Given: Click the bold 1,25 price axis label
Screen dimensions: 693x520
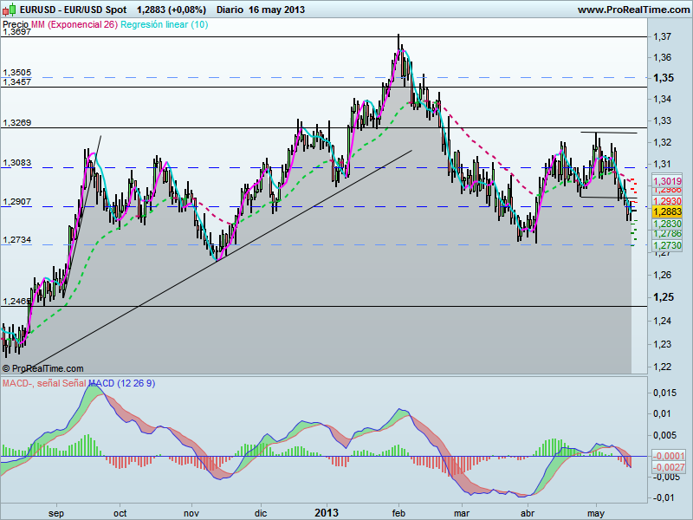Looking at the screenshot, I should pyautogui.click(x=664, y=297).
